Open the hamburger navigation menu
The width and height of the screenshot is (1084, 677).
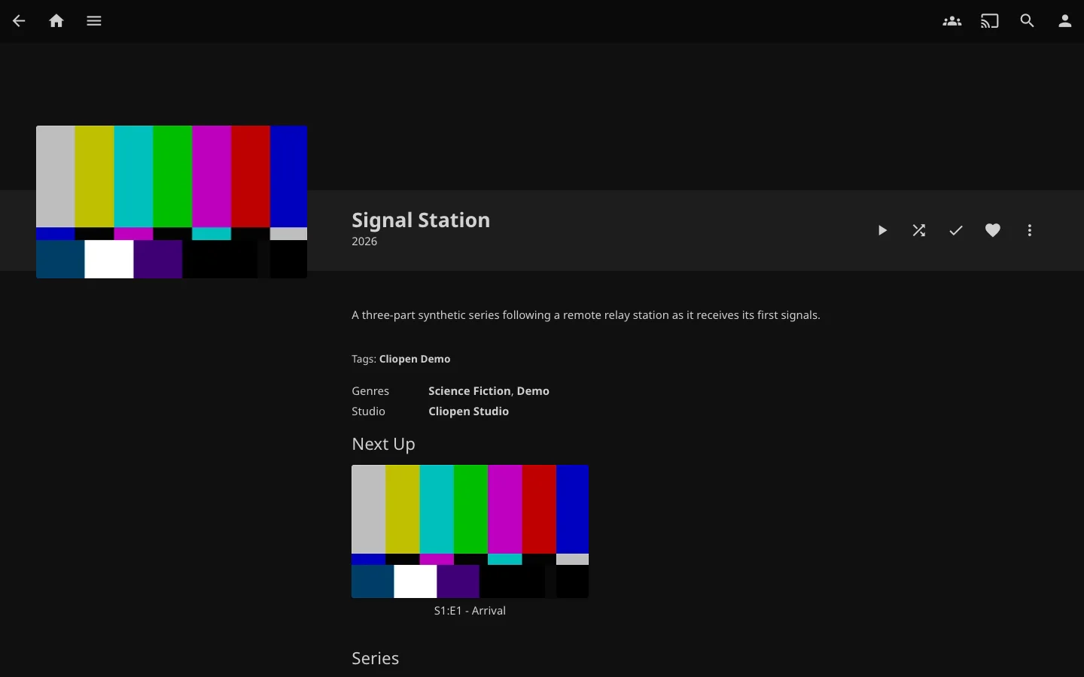(x=94, y=21)
